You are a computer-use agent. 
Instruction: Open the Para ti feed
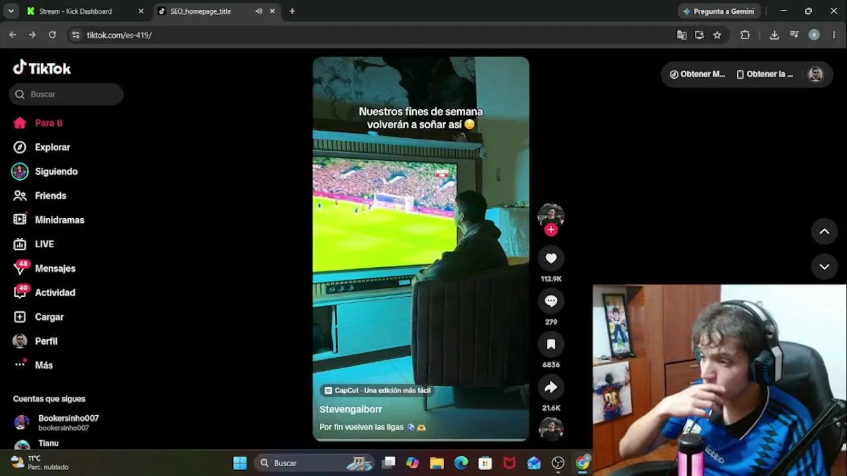coord(38,123)
